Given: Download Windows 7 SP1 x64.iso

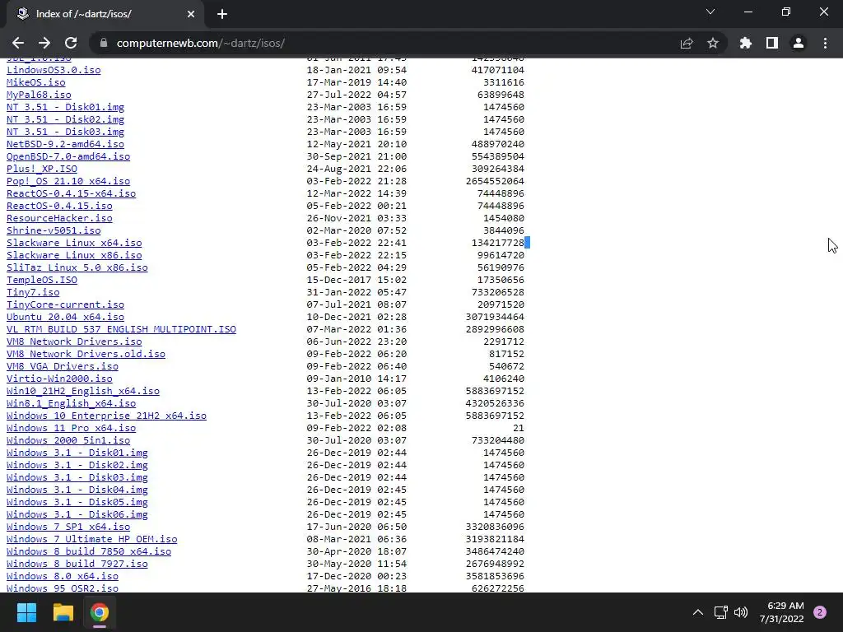Looking at the screenshot, I should [x=68, y=527].
